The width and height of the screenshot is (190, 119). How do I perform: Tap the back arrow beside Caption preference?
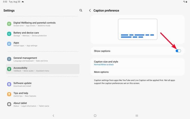pyautogui.click(x=90, y=10)
